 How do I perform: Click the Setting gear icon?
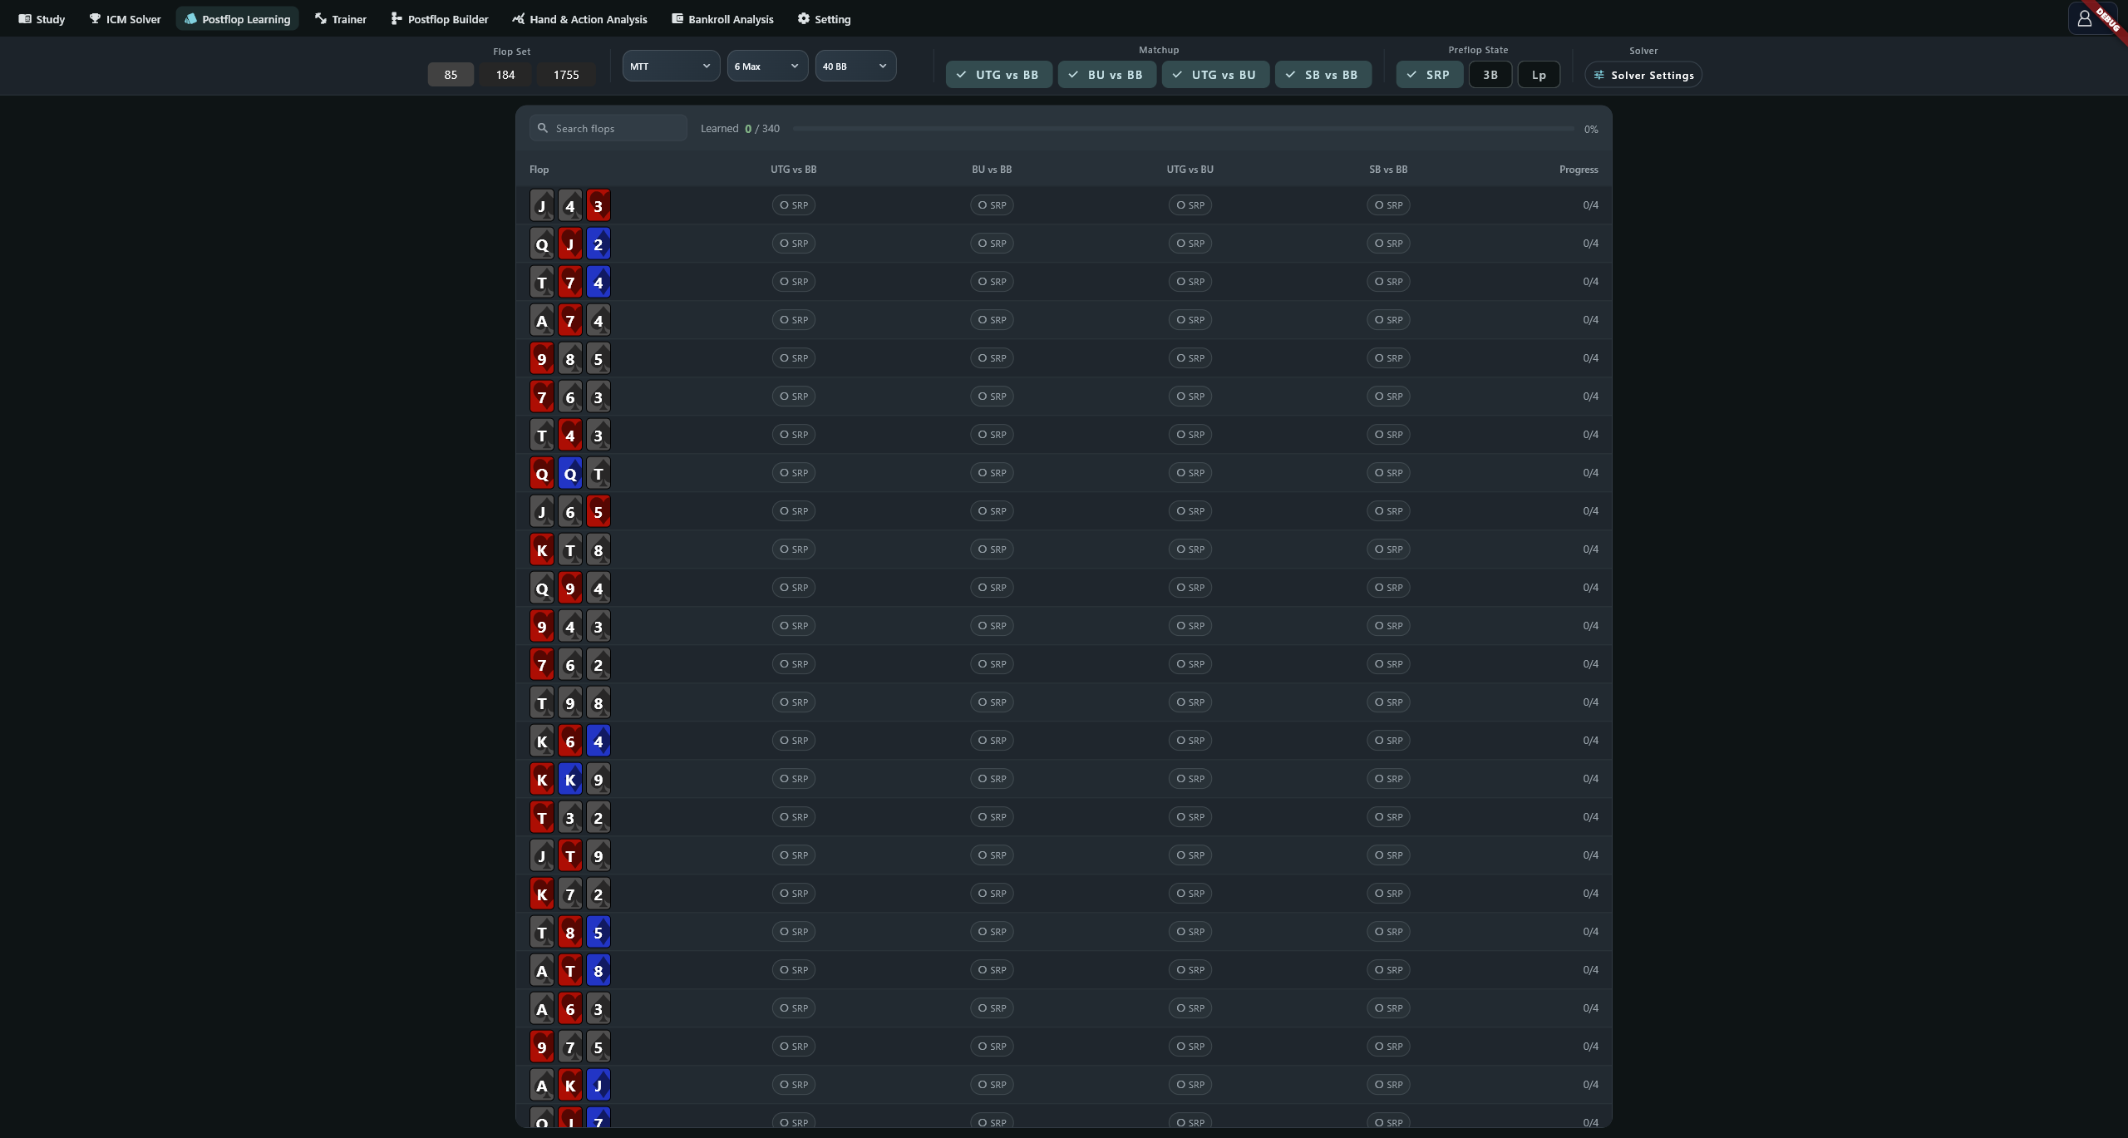[x=803, y=18]
